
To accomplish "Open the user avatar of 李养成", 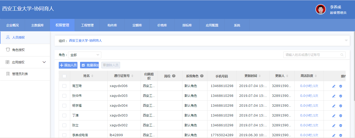I will 321,9.
